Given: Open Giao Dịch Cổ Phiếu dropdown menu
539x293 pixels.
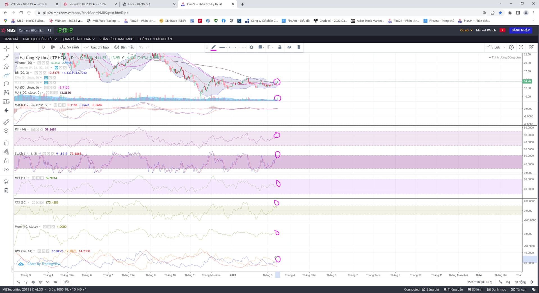Looking at the screenshot, I should [x=40, y=39].
